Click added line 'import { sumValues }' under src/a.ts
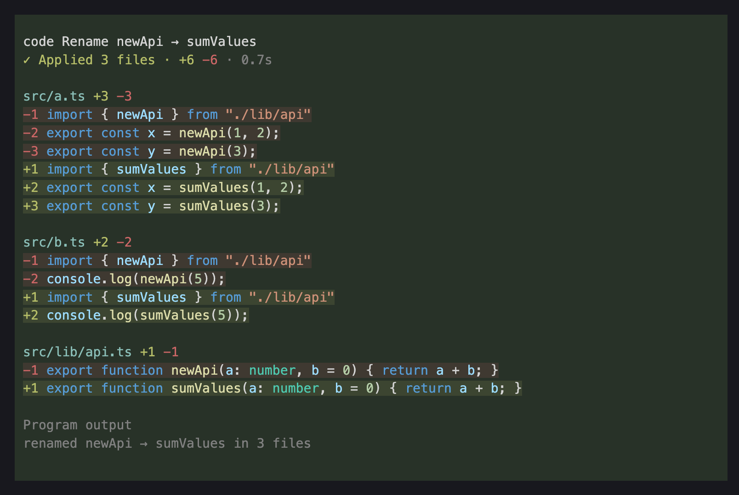This screenshot has width=739, height=495. click(179, 169)
